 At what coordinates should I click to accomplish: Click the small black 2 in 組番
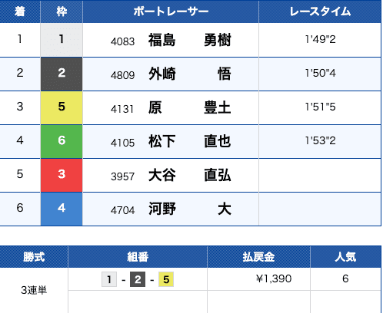coord(138,279)
